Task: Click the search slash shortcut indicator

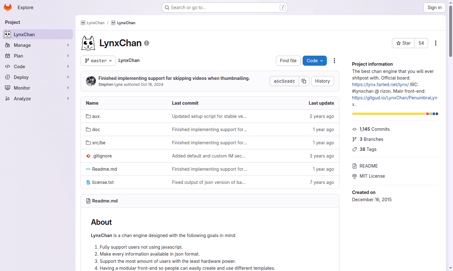Action: pyautogui.click(x=282, y=7)
